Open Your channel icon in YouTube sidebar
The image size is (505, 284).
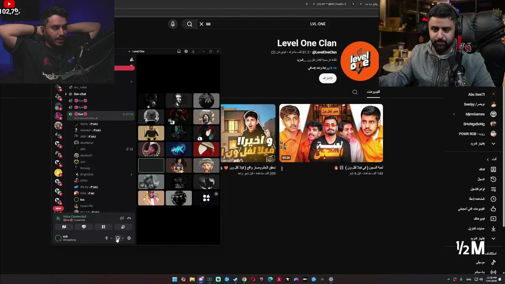[493, 169]
